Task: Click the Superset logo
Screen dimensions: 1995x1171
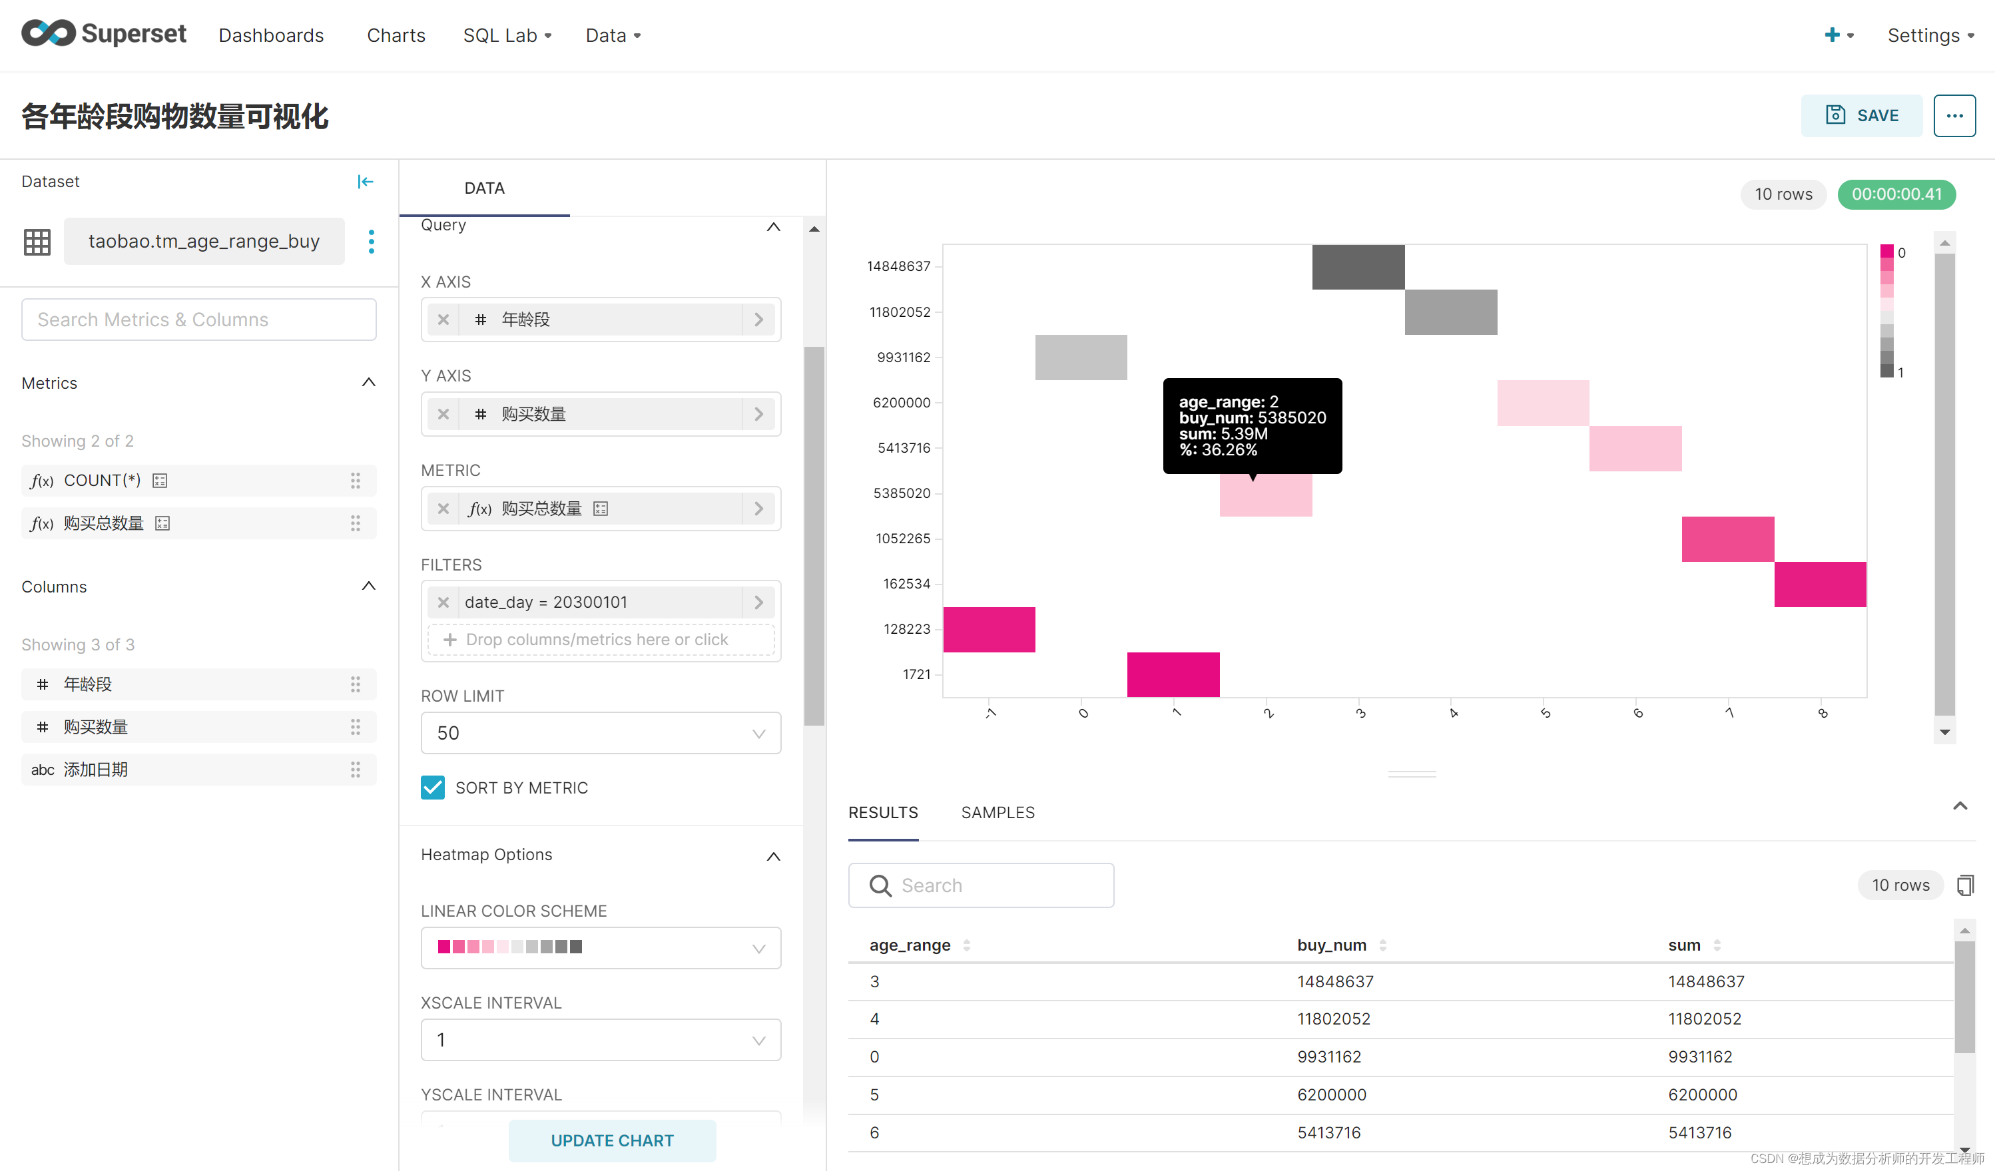Action: [x=104, y=34]
